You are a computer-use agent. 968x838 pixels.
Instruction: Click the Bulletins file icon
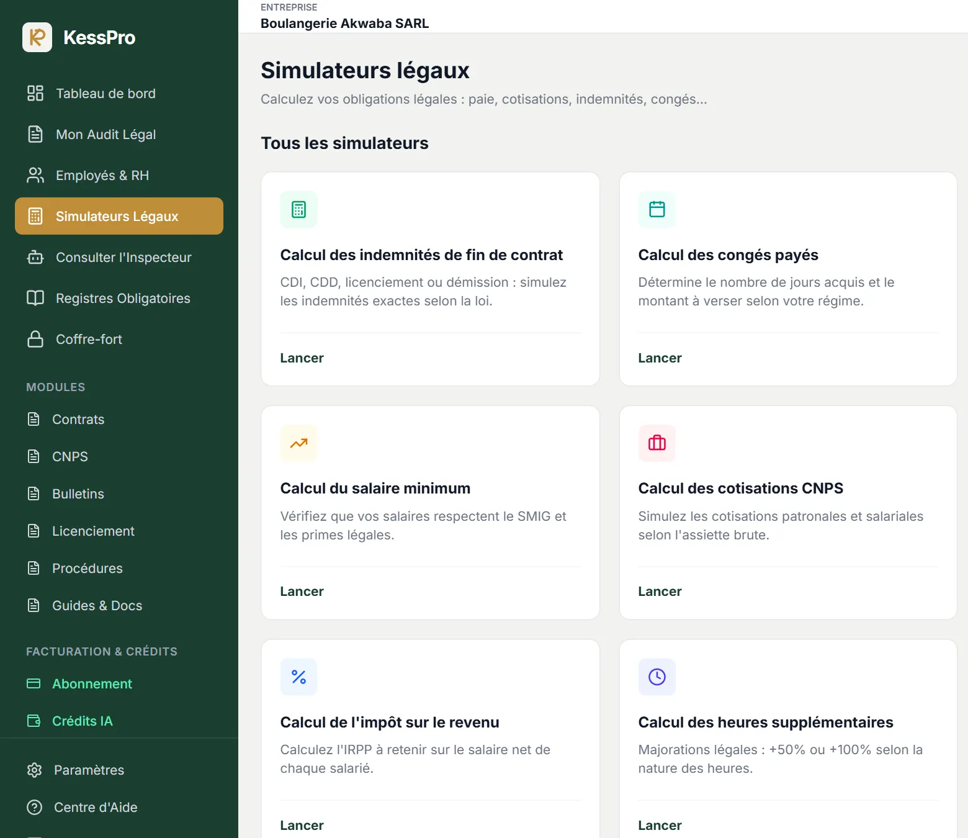(x=34, y=493)
